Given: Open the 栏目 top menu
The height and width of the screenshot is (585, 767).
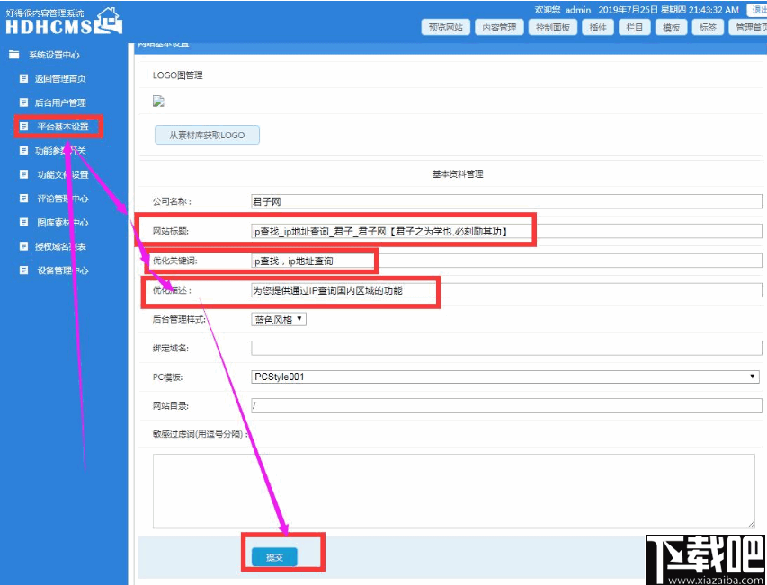Looking at the screenshot, I should point(635,27).
